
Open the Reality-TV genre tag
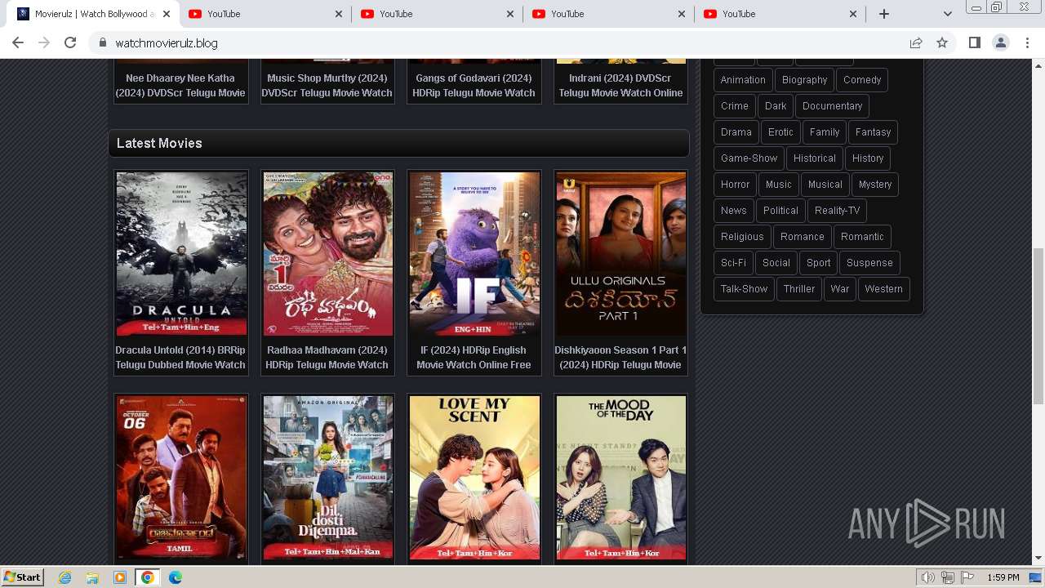point(837,211)
